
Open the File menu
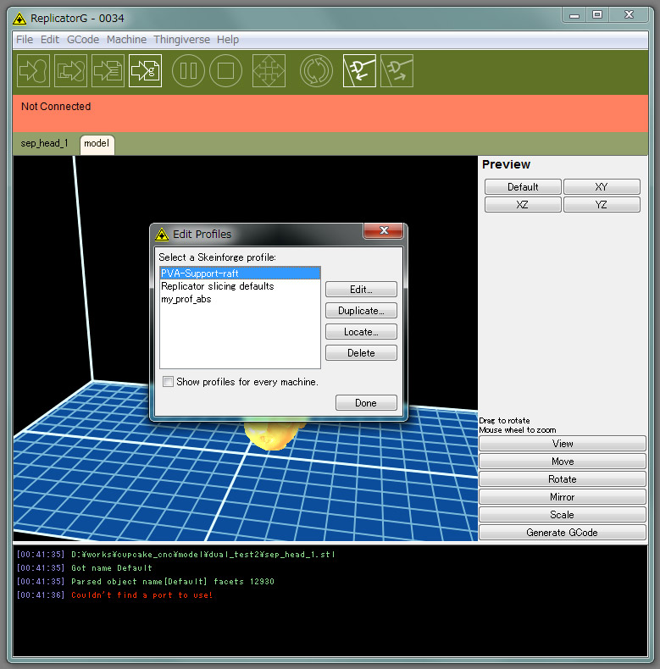click(25, 40)
